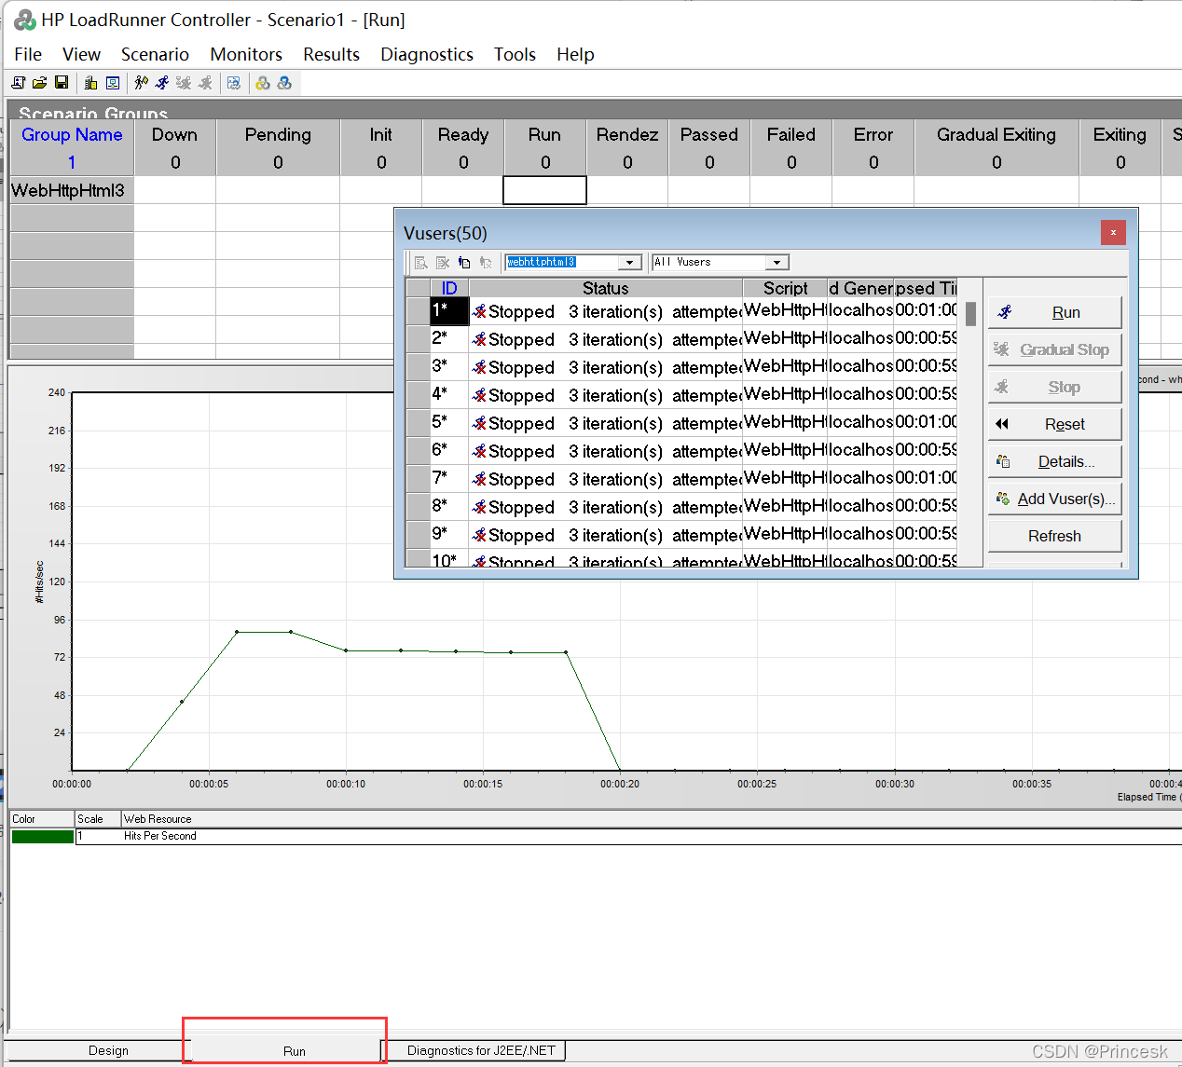Click the empty Run cell of WebHttpHtml3

[x=544, y=190]
